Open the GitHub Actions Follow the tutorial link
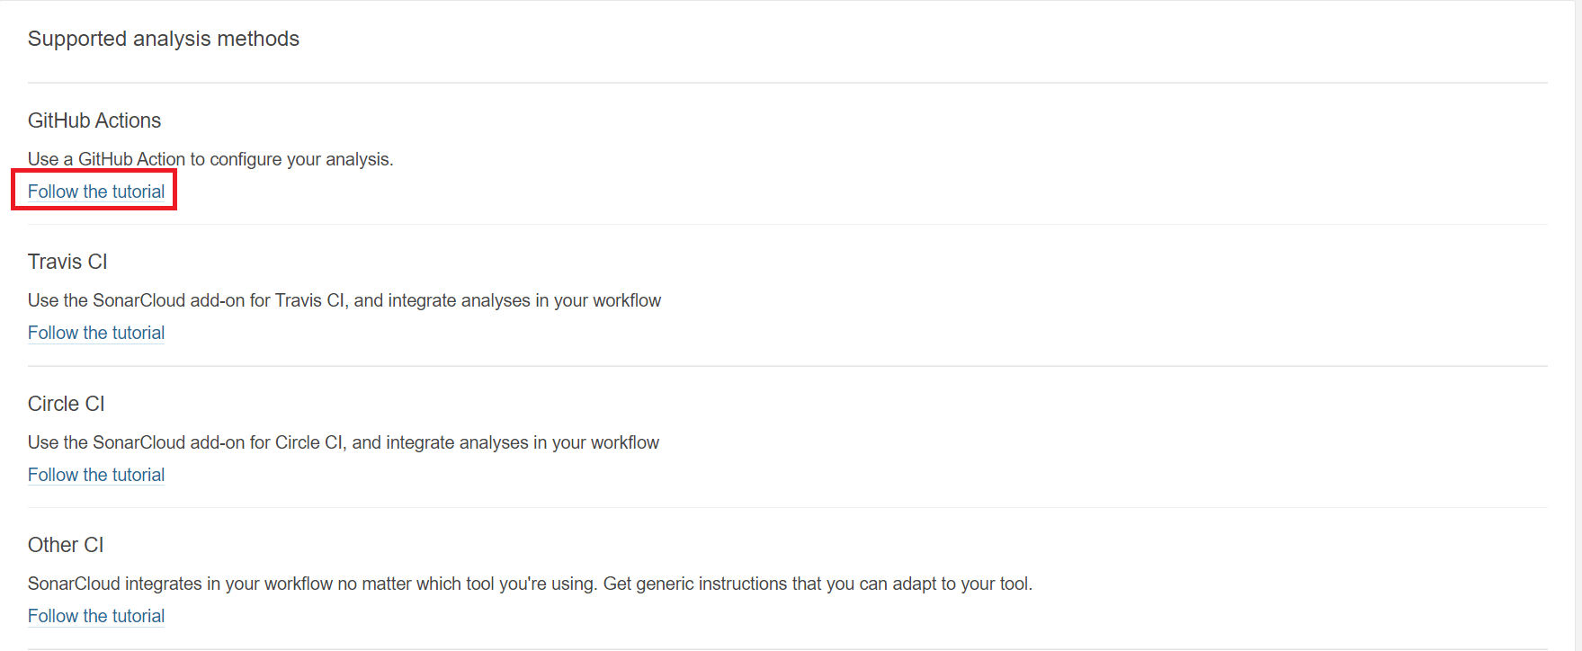This screenshot has width=1582, height=651. click(x=96, y=192)
